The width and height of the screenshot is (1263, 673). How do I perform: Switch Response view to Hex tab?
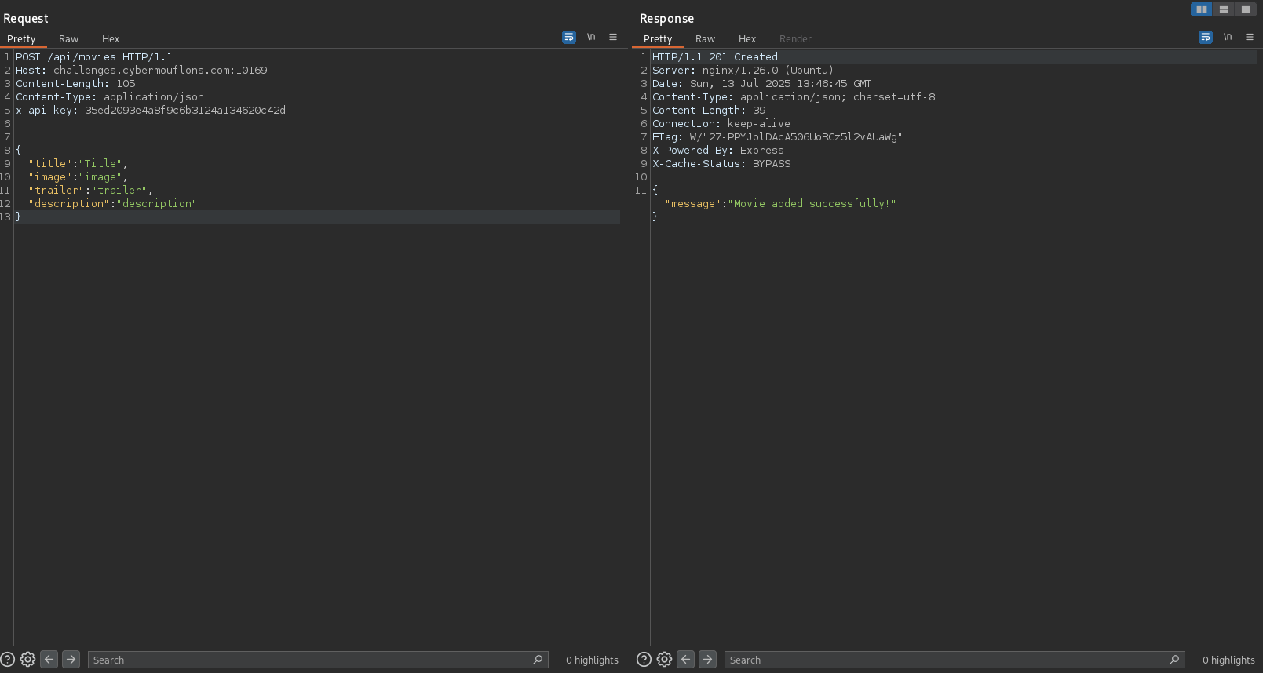746,39
